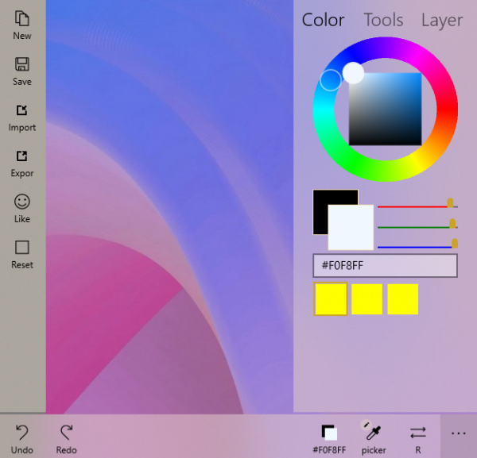Undo the last stroke

pos(22,439)
